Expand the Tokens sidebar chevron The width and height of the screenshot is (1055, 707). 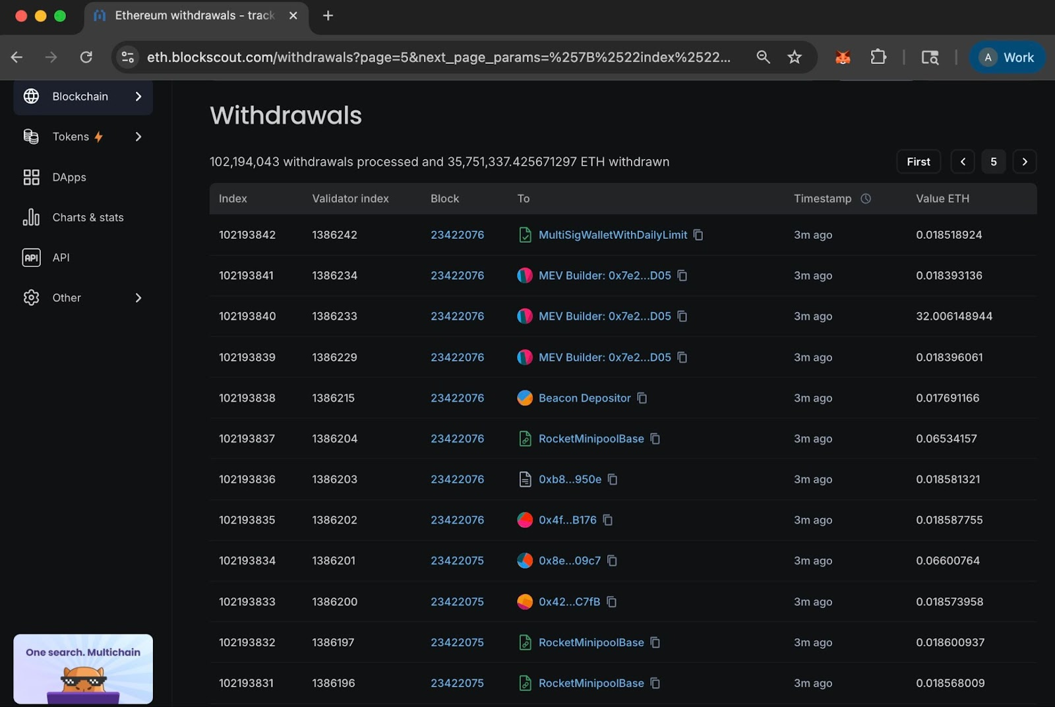pos(138,137)
